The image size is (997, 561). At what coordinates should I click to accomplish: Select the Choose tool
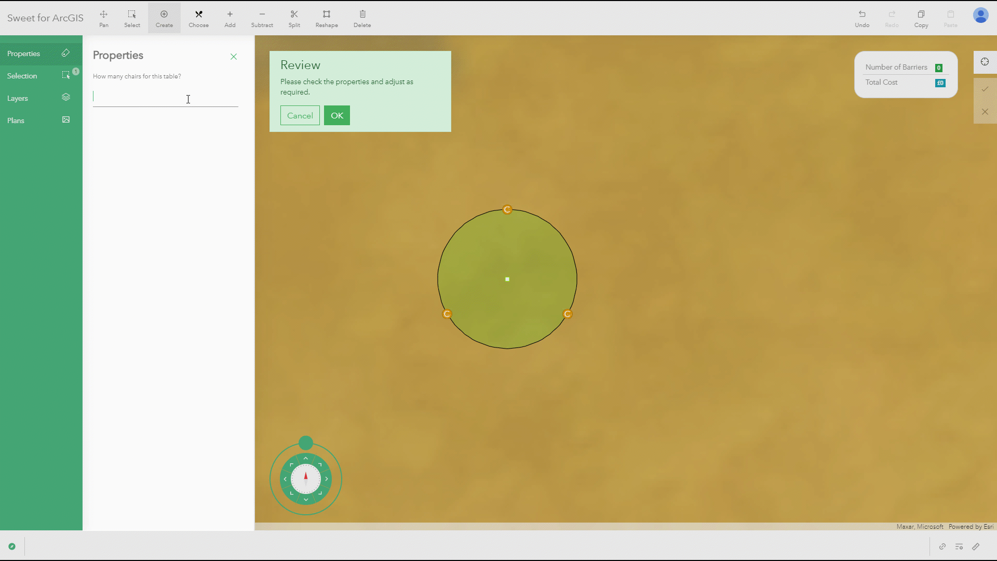point(199,19)
